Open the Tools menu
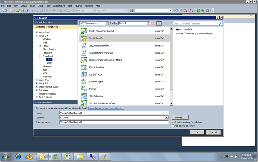This screenshot has width=258, height=162. tap(48, 6)
